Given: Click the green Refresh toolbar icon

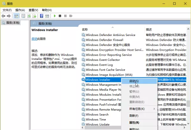Looking at the screenshot, I should (29, 16).
